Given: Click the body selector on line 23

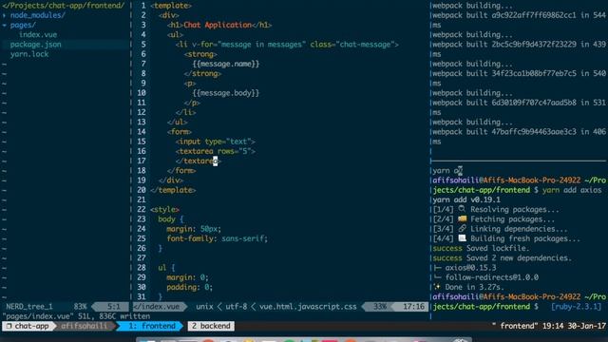Looking at the screenshot, I should 167,219.
